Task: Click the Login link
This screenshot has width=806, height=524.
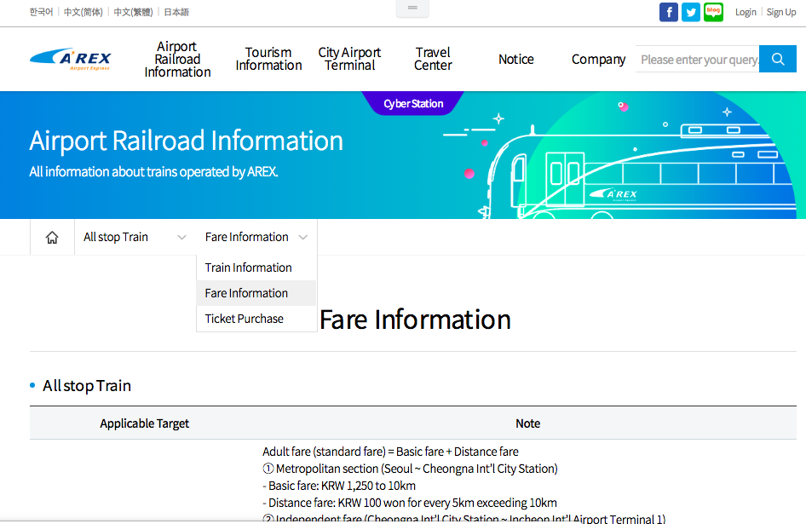Action: 746,12
